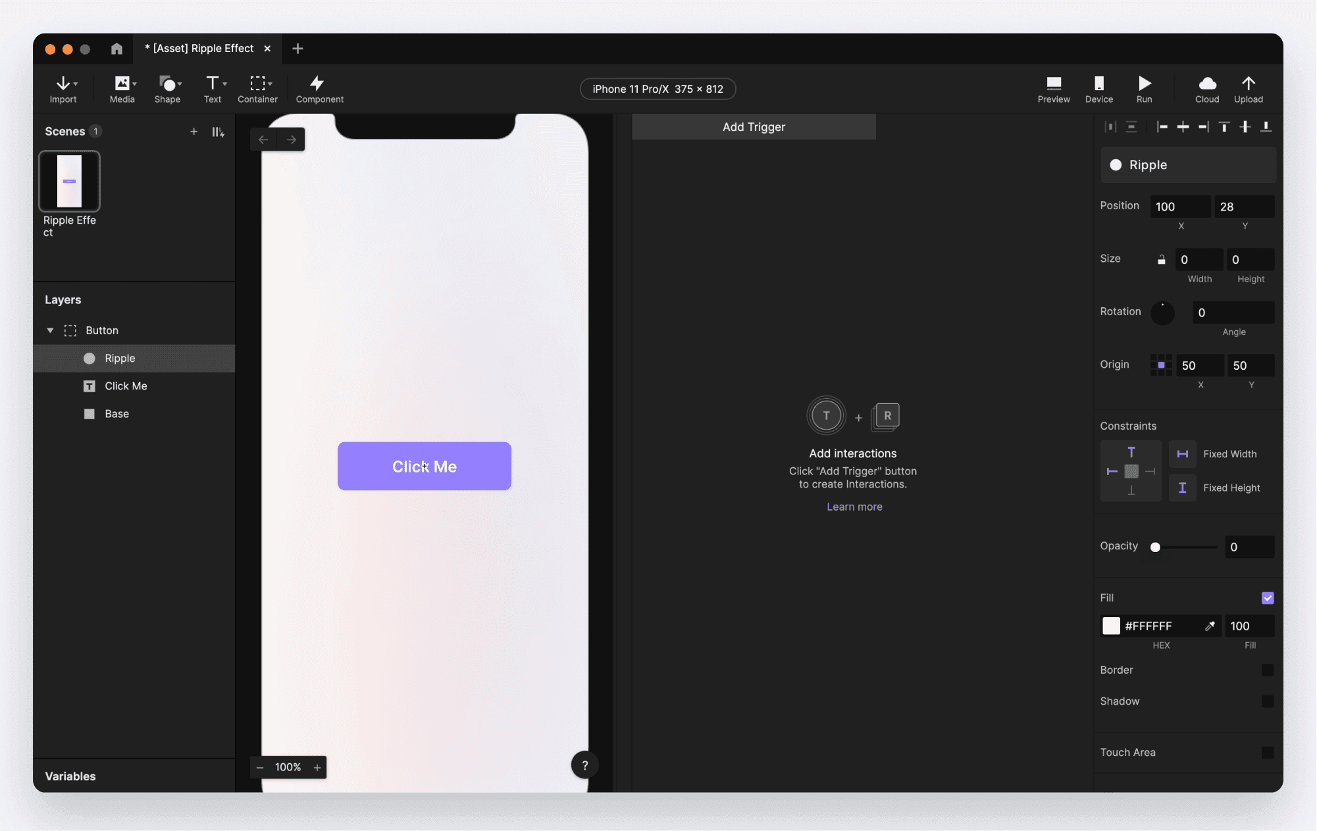Collapse the Button layer group
The height and width of the screenshot is (831, 1317).
tap(50, 330)
